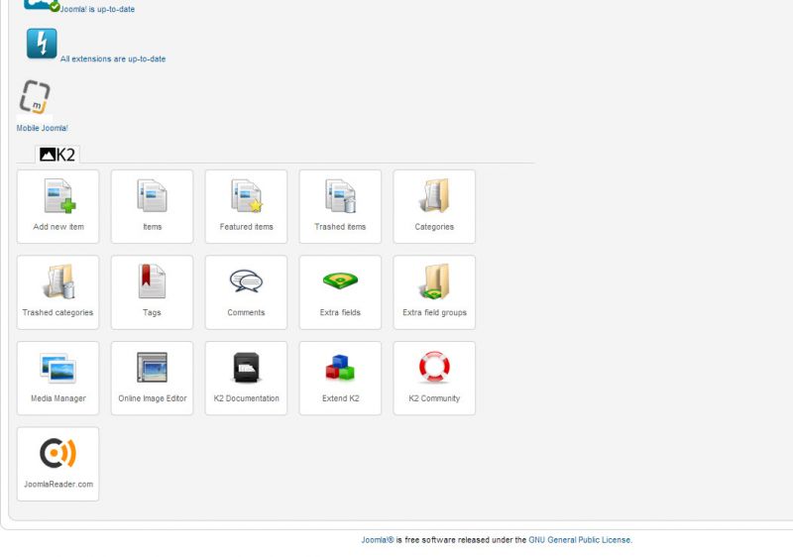The height and width of the screenshot is (557, 793).
Task: Open the Extra fields tile
Action: pyautogui.click(x=340, y=292)
